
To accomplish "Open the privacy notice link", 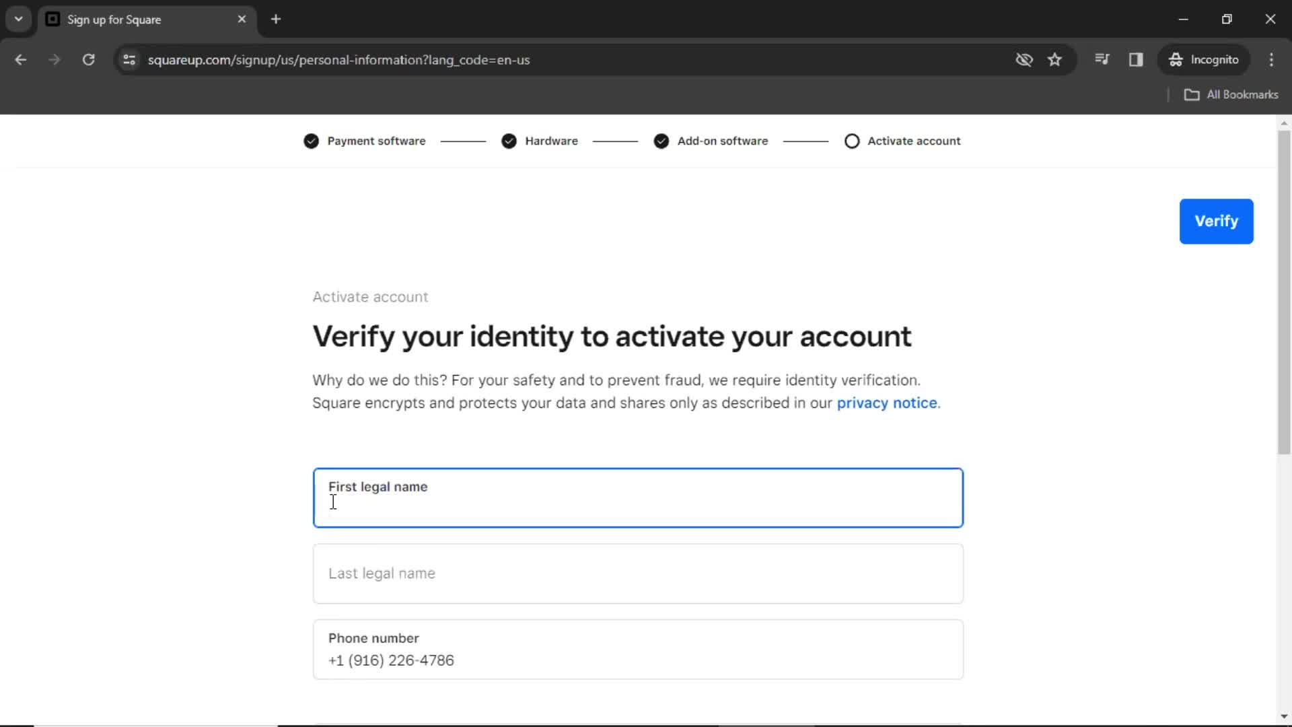I will (x=886, y=402).
